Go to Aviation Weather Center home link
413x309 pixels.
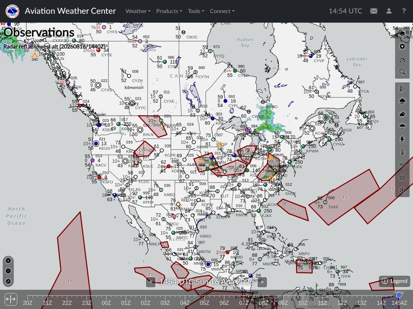pos(70,11)
